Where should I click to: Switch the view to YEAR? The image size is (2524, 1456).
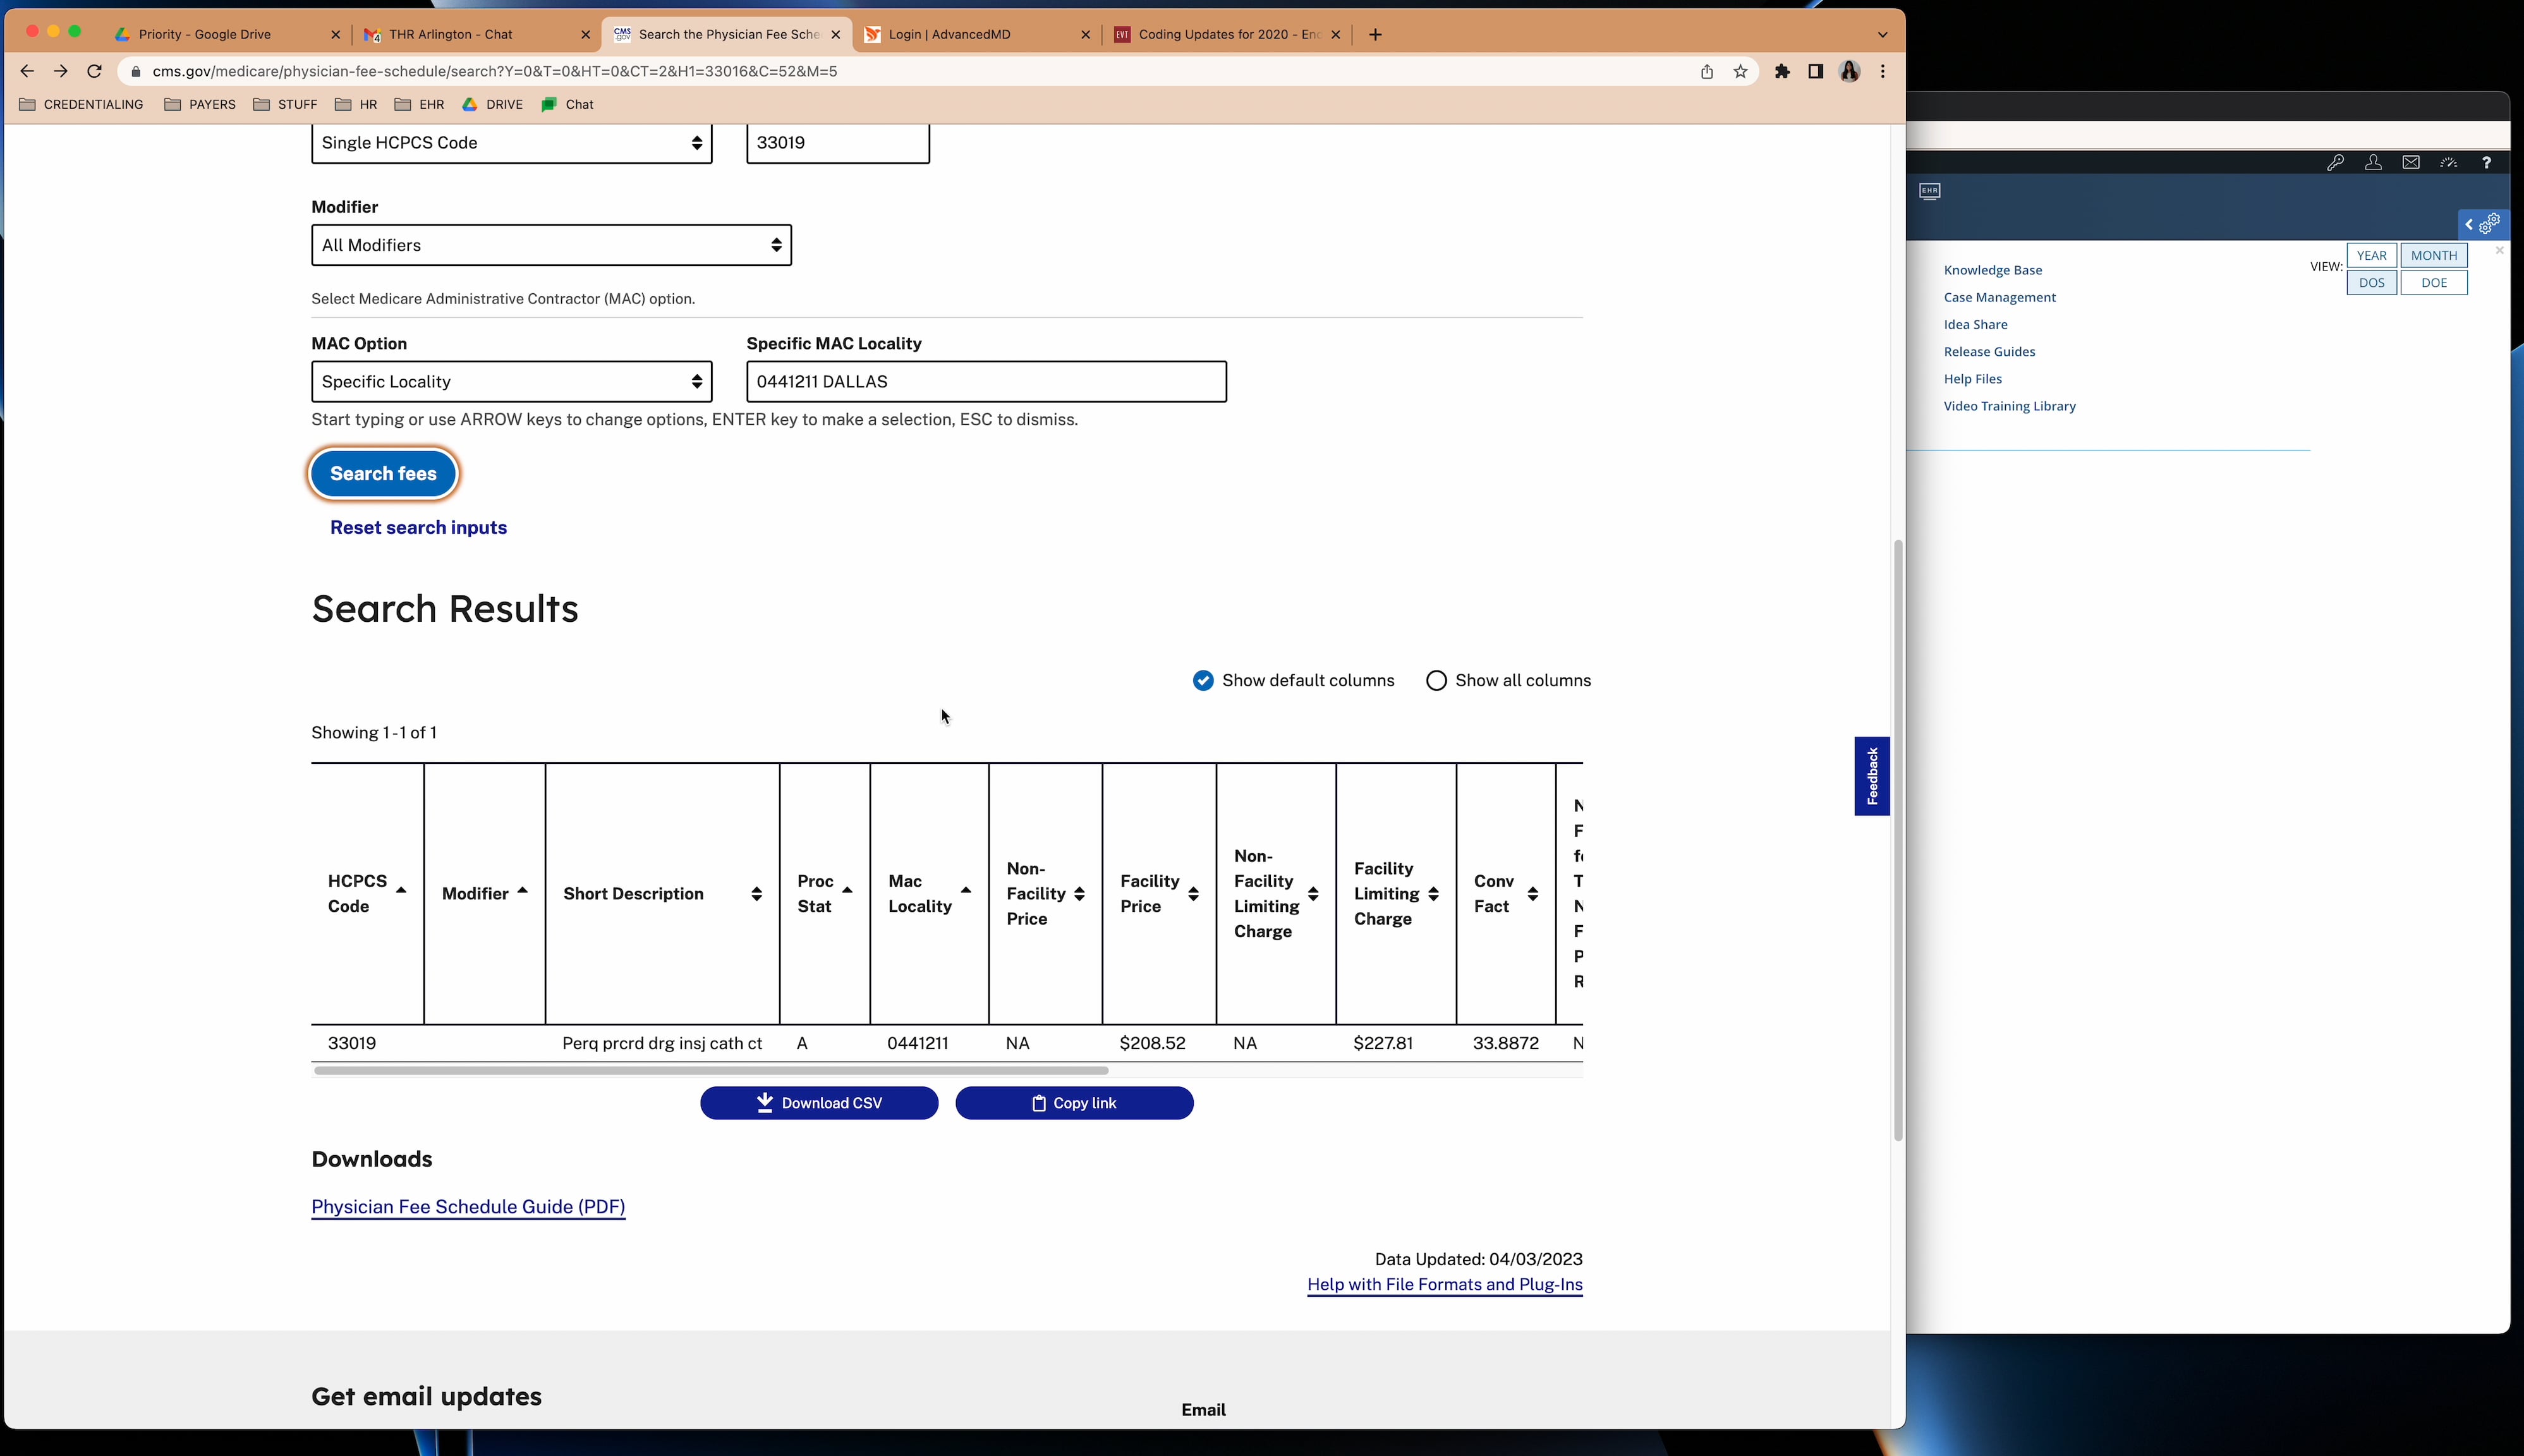[2372, 255]
